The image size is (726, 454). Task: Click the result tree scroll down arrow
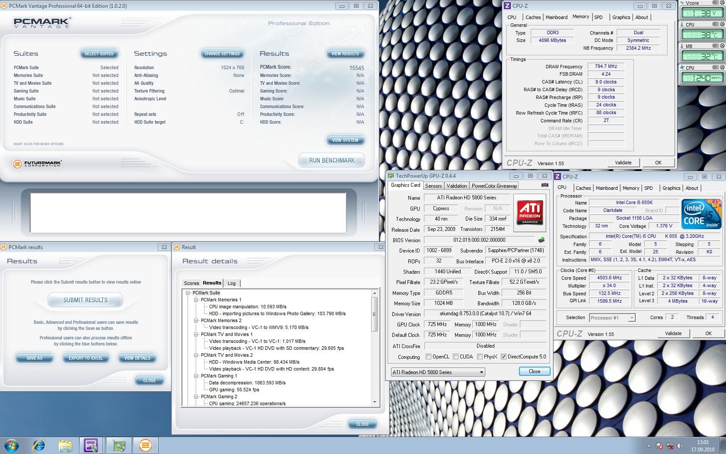(374, 402)
